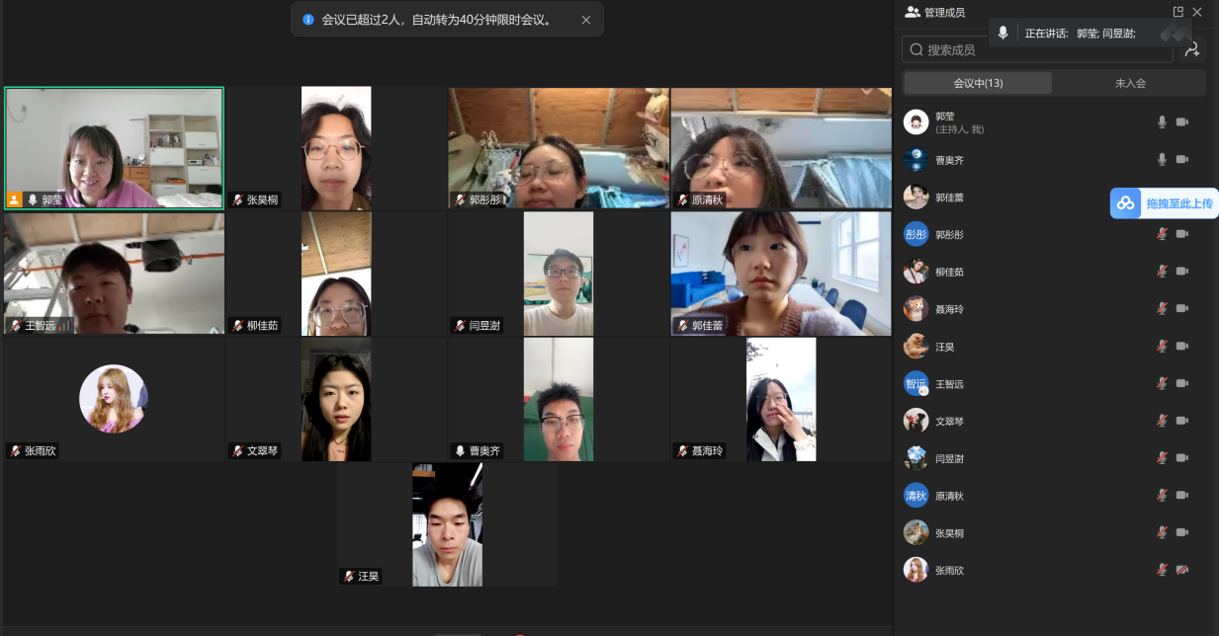Select 郭佳蕾's video tile
1219x636 pixels.
(x=781, y=274)
